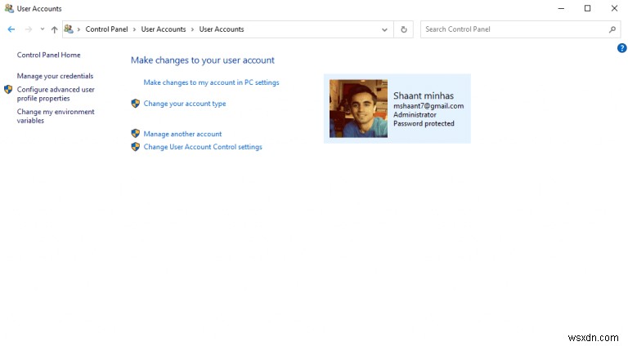Select first User Accounts breadcrumb item
The width and height of the screenshot is (628, 346).
pos(164,29)
